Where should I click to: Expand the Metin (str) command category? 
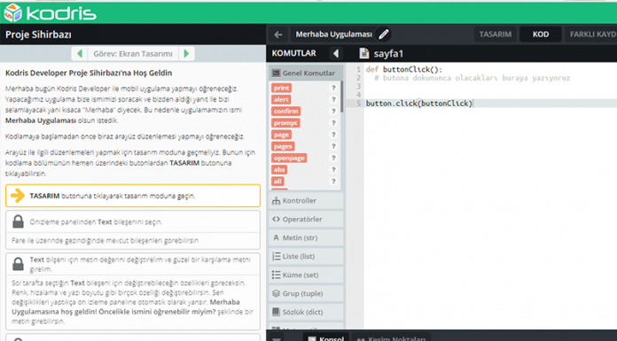click(x=306, y=237)
